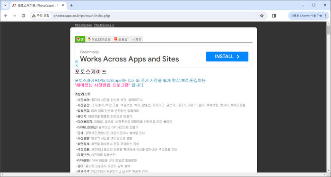Click the 주의 요함 security warning chip
The image size is (331, 177).
[x=41, y=16]
